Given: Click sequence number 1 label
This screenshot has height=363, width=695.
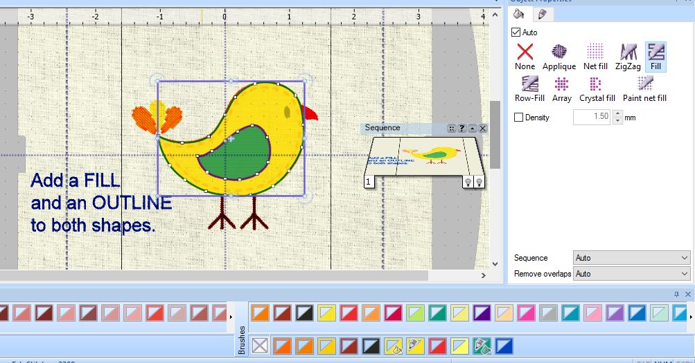Looking at the screenshot, I should (369, 182).
